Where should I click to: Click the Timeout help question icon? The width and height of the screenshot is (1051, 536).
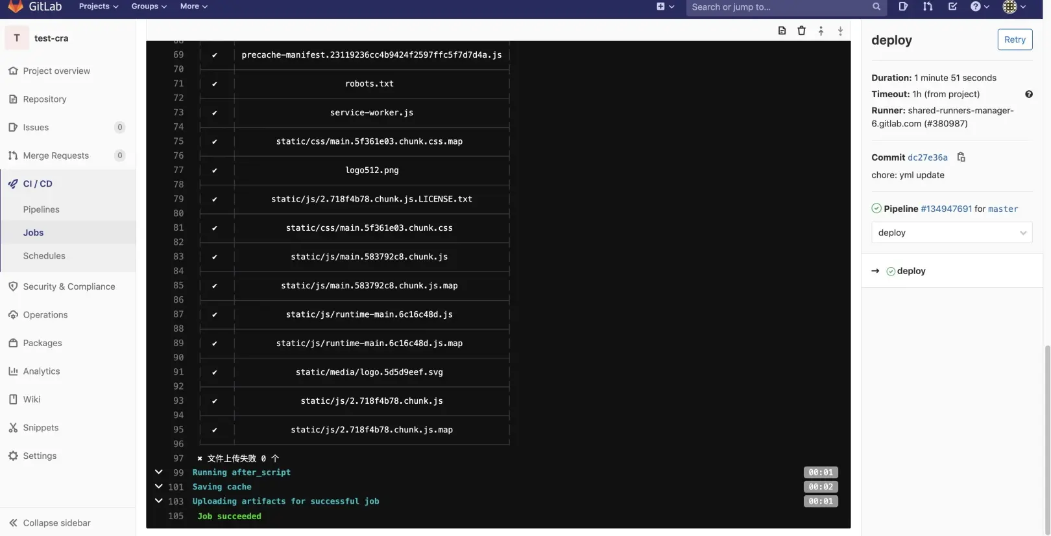1028,94
